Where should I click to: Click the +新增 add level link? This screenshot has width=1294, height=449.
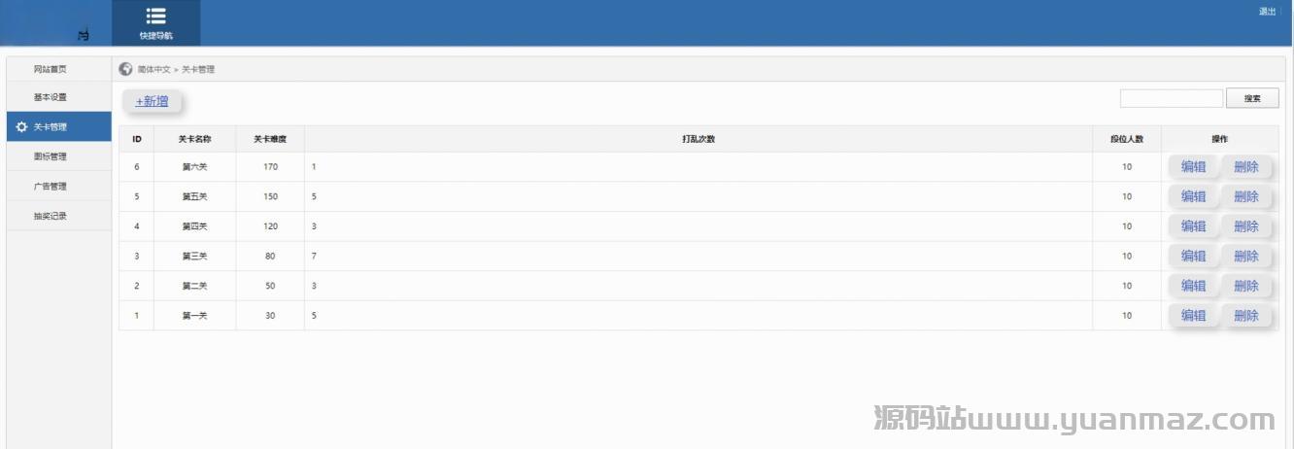click(x=152, y=101)
